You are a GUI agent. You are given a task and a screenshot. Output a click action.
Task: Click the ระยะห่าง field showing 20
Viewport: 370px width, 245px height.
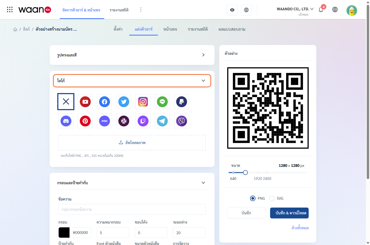click(189, 233)
